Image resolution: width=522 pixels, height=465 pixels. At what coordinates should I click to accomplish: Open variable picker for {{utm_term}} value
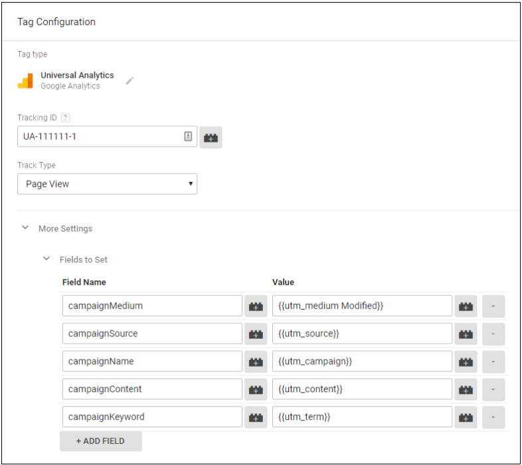pos(466,417)
